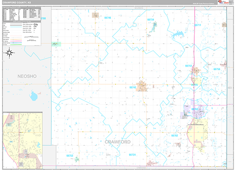Open the Pittsburg inset map

pyautogui.click(x=23, y=140)
